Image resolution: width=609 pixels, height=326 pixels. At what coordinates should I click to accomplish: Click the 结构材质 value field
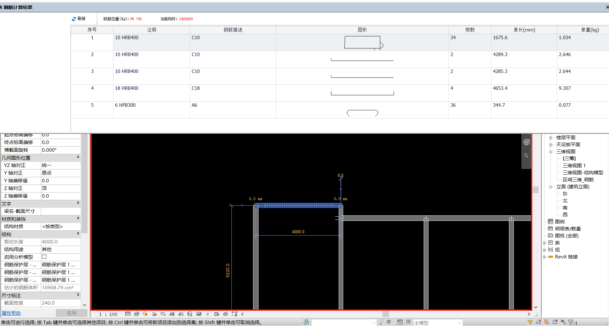coord(61,227)
